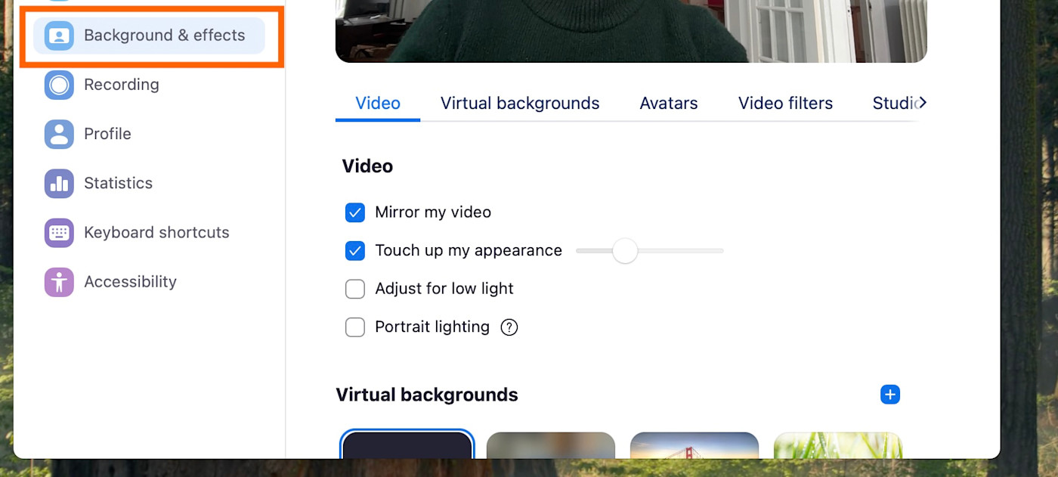Open Profile settings label

pos(107,134)
